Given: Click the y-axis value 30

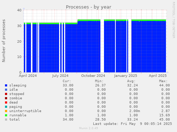Looking at the screenshot, I should point(19,26).
